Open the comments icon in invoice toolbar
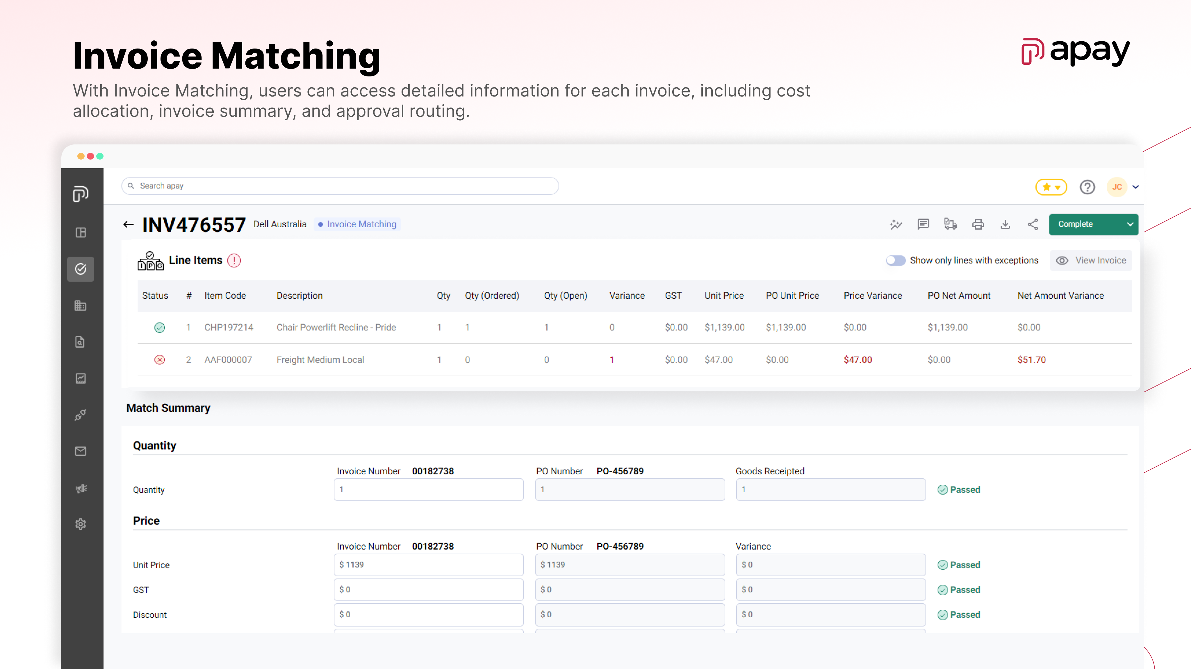Viewport: 1191px width, 669px height. coord(923,225)
